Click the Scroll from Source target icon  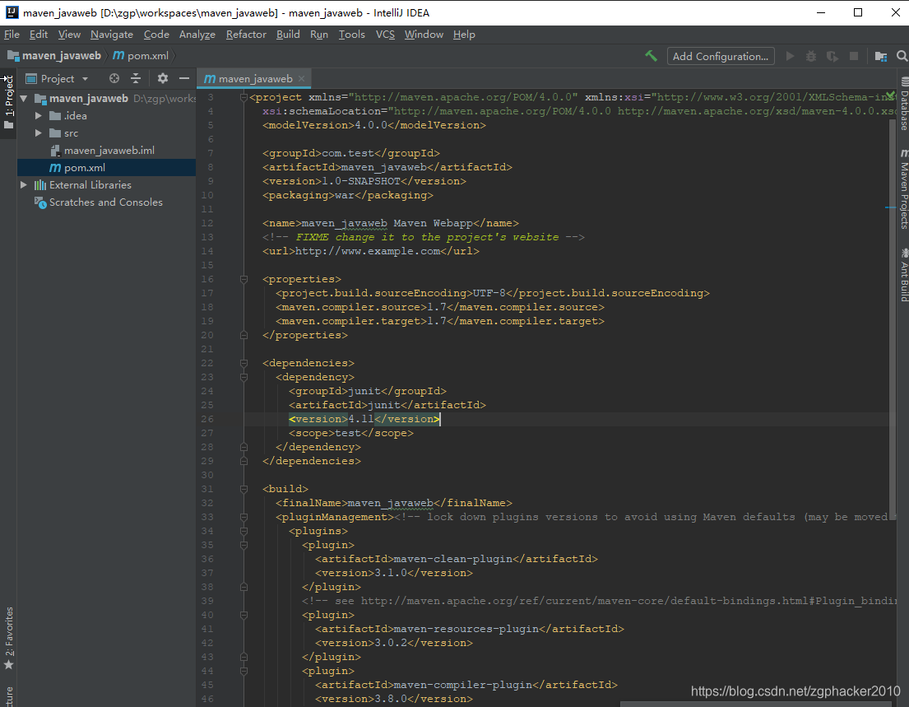pos(114,78)
